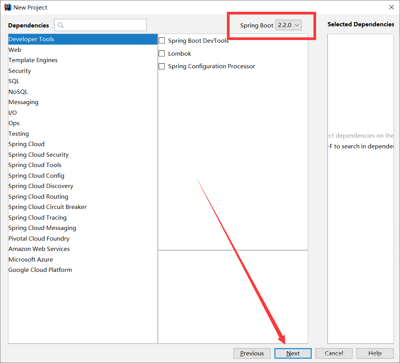Choose Spring Cloud Tracing category
Image resolution: width=400 pixels, height=363 pixels.
tap(83, 218)
